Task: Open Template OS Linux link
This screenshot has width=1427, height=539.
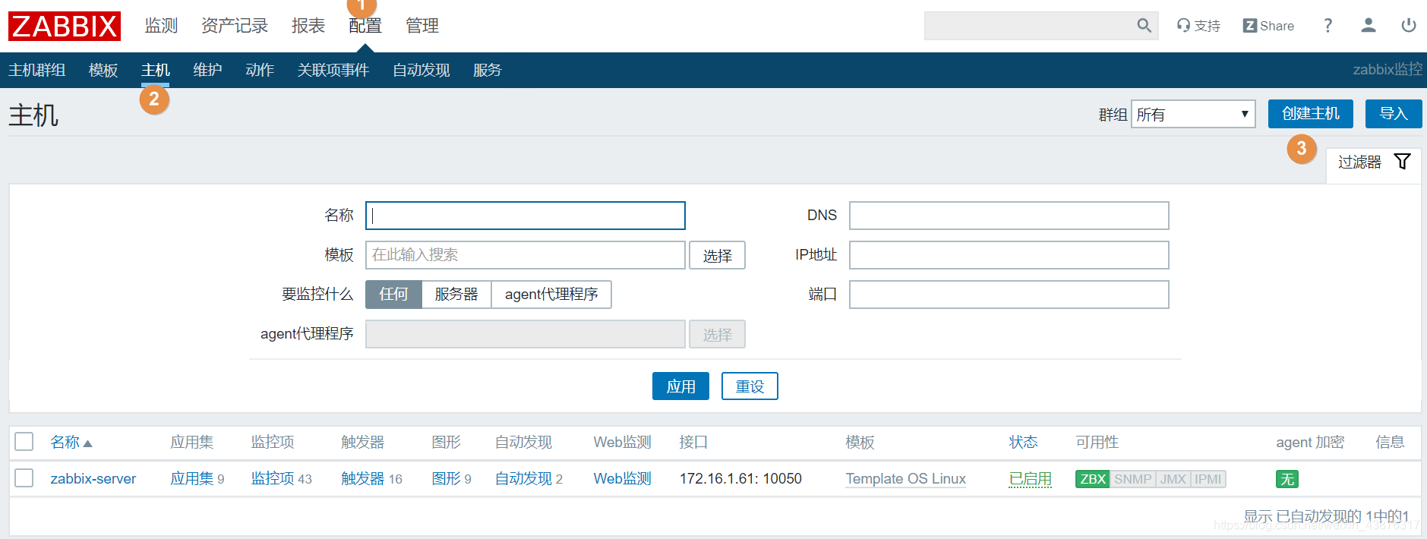Action: tap(906, 479)
